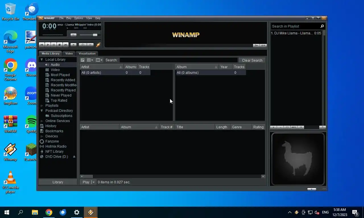
Task: Open Bookmarks in library tree
Action: click(54, 131)
